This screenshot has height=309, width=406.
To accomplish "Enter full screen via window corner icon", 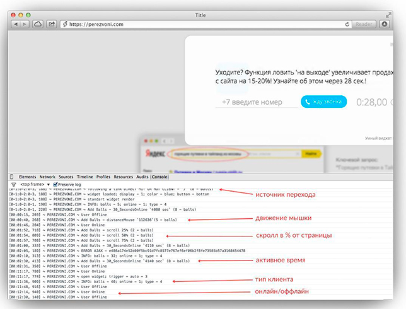I will click(388, 15).
